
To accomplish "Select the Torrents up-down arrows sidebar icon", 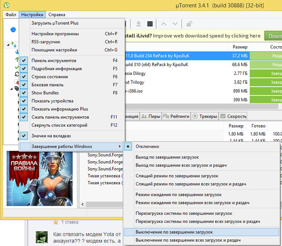I will click(x=14, y=44).
